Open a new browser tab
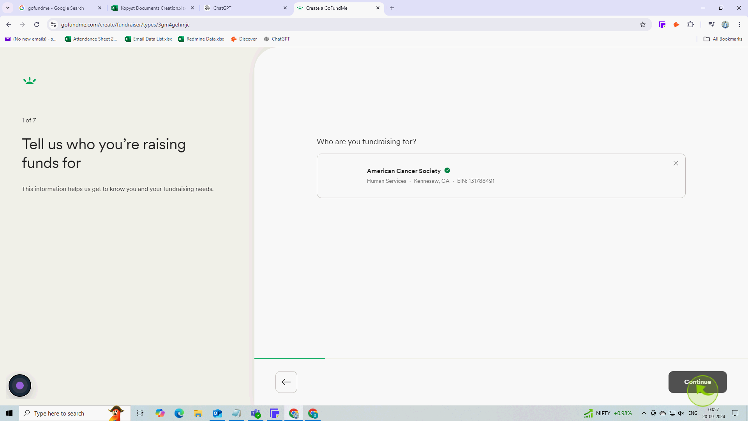Screen dimensions: 748x421 click(392, 8)
